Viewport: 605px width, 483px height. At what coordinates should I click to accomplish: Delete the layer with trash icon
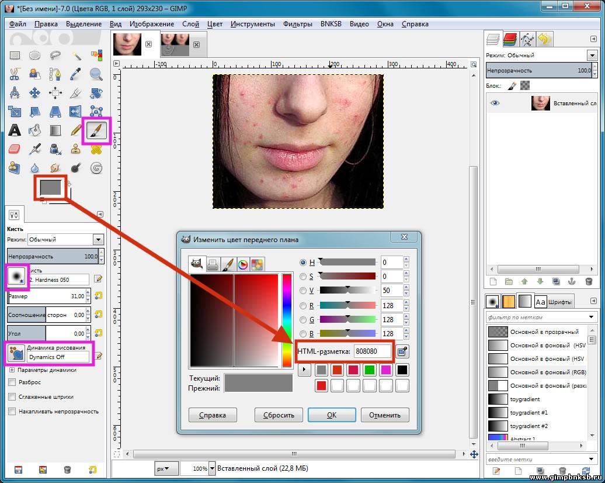point(589,281)
